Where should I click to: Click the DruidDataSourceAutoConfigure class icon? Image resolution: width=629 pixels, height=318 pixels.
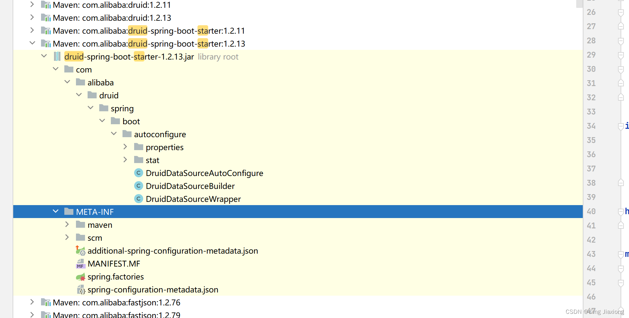[139, 173]
